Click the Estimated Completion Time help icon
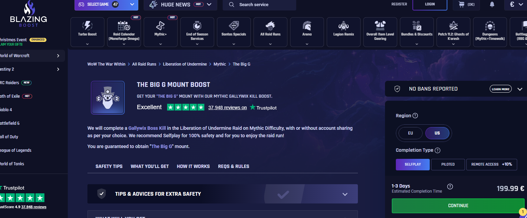The width and height of the screenshot is (527, 218). click(x=450, y=187)
